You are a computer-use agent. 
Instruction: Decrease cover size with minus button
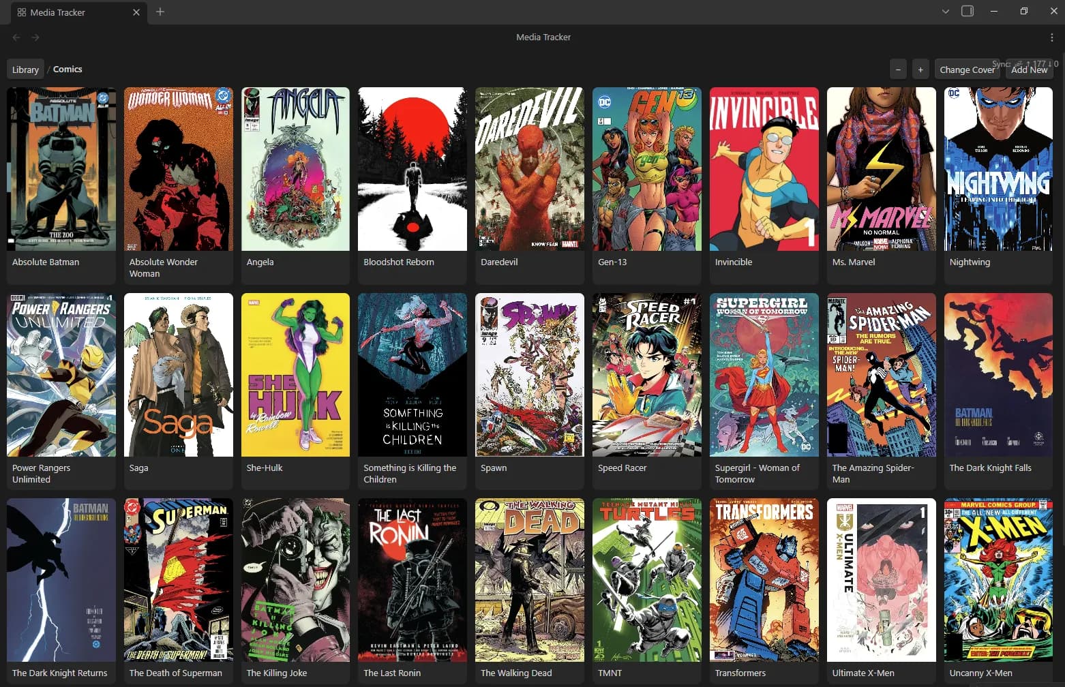pyautogui.click(x=899, y=70)
